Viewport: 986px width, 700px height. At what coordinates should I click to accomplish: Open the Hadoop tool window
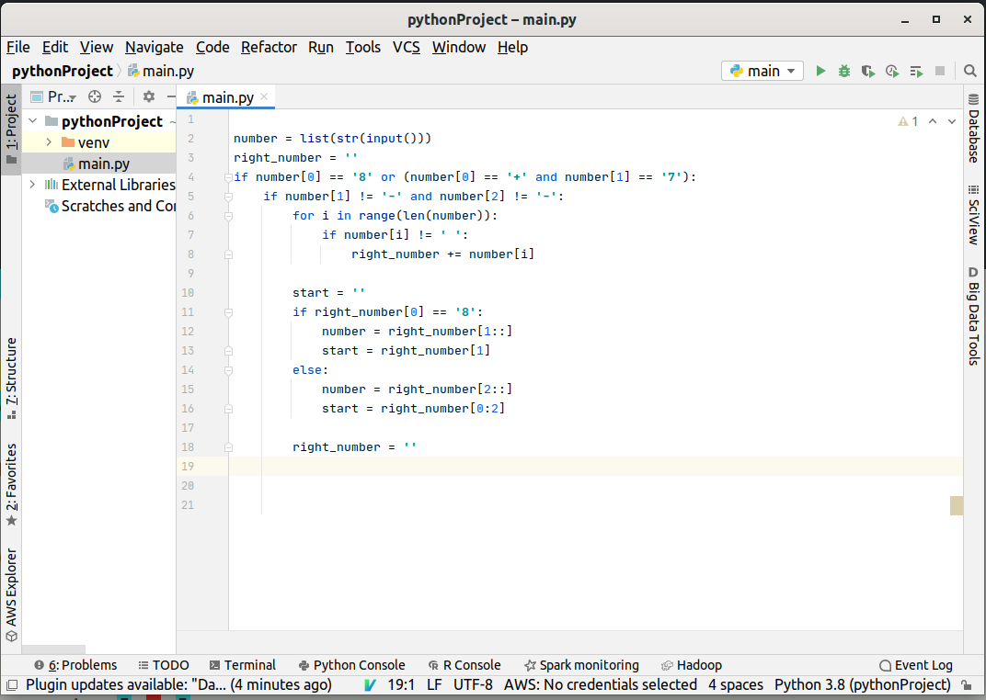[x=691, y=665]
